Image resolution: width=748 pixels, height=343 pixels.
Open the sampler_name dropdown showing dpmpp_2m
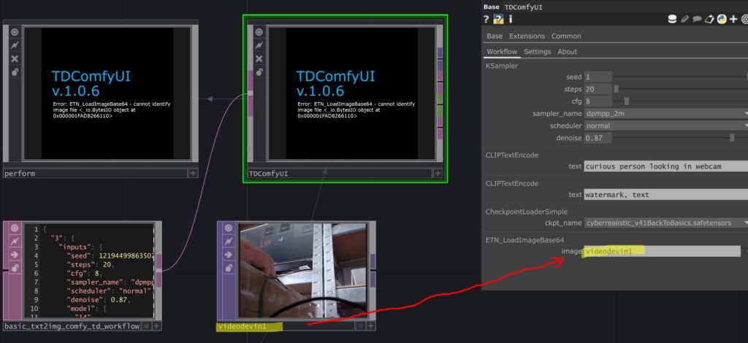[665, 113]
